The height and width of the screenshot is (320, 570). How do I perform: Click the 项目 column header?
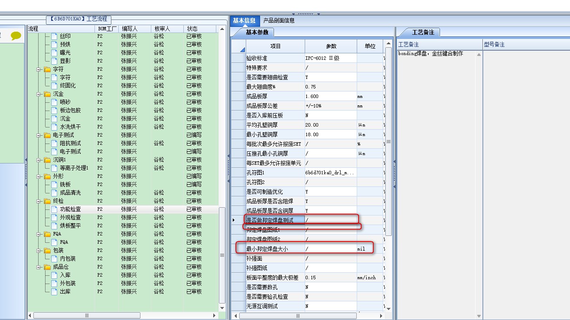275,46
